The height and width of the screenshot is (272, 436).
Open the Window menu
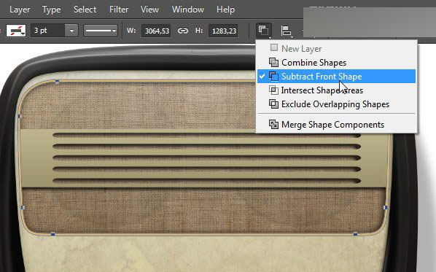(x=188, y=9)
